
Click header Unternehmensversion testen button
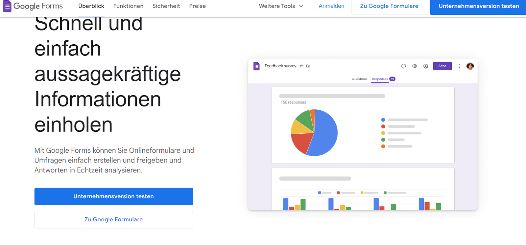pyautogui.click(x=479, y=6)
